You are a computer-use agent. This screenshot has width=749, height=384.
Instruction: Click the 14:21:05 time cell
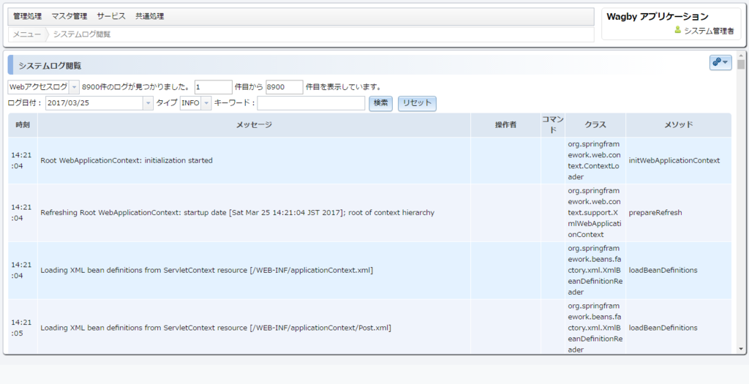pyautogui.click(x=23, y=328)
